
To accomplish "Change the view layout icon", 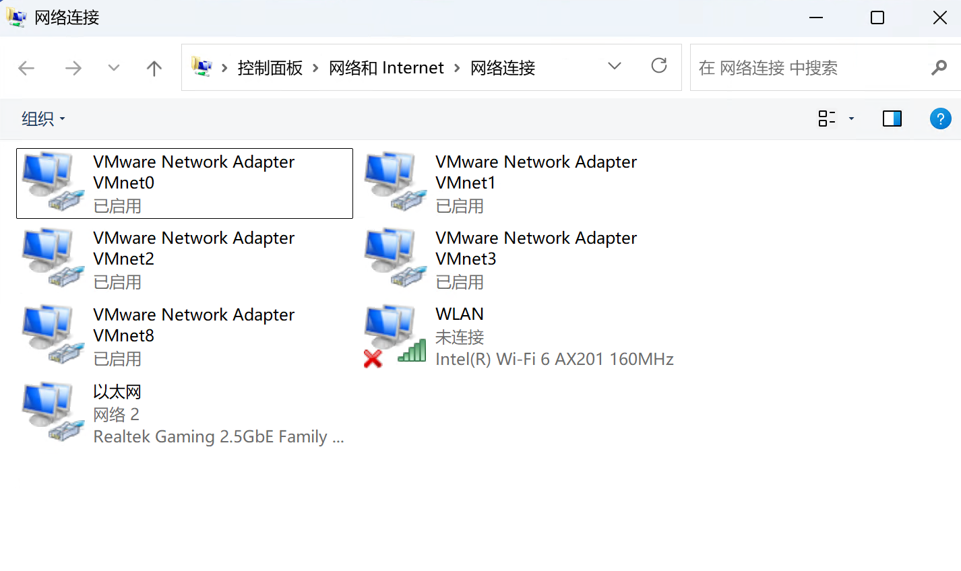I will click(827, 119).
